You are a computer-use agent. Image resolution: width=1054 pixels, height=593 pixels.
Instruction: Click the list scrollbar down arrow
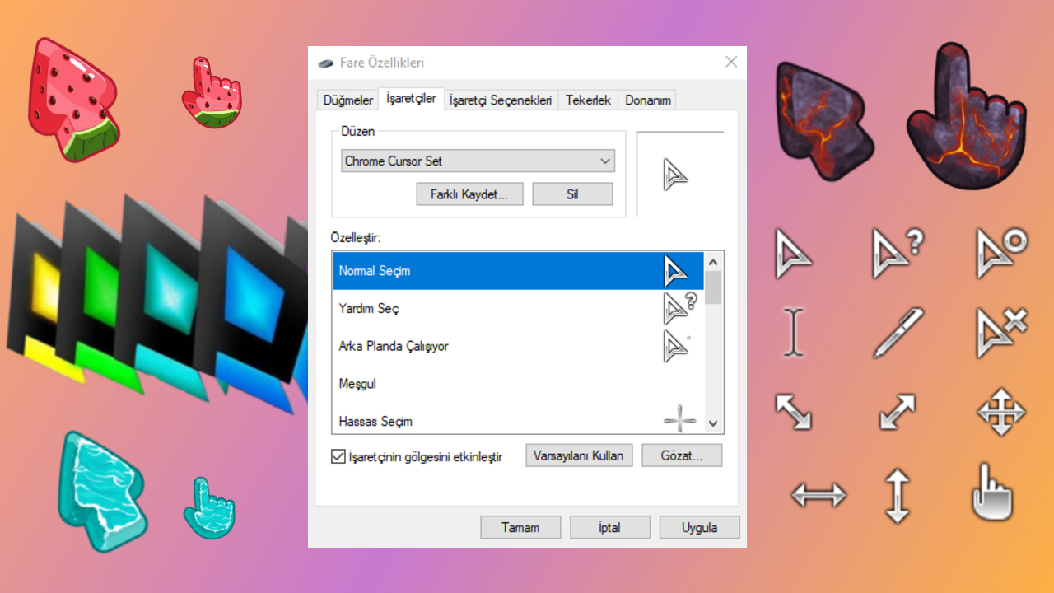click(x=713, y=423)
